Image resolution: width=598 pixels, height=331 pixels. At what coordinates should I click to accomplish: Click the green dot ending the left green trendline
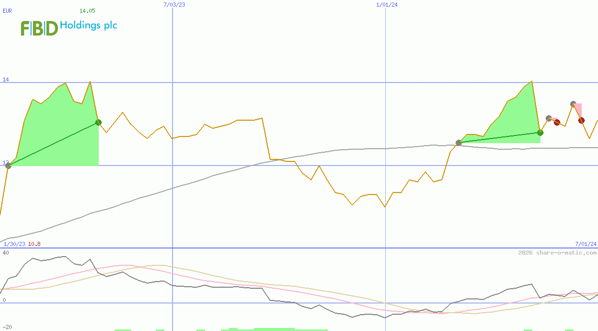coord(98,122)
